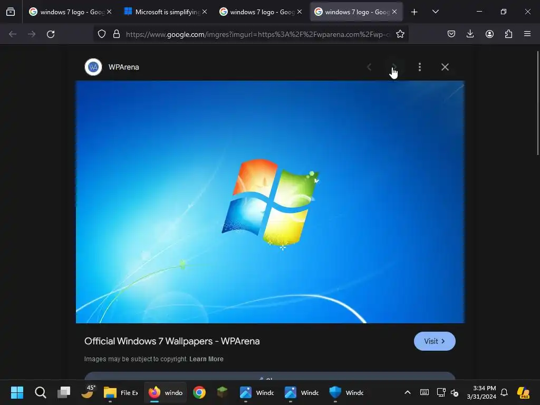This screenshot has width=540, height=405.
Task: View site security lock information
Action: [117, 34]
